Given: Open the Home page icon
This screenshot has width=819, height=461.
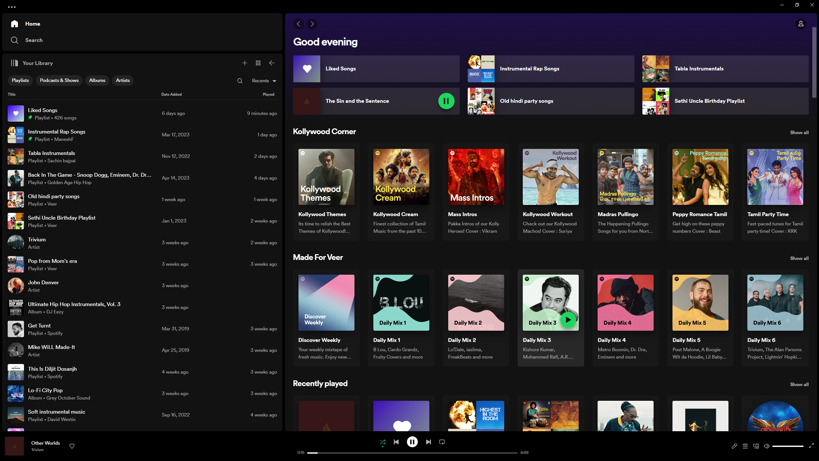Looking at the screenshot, I should tap(14, 24).
